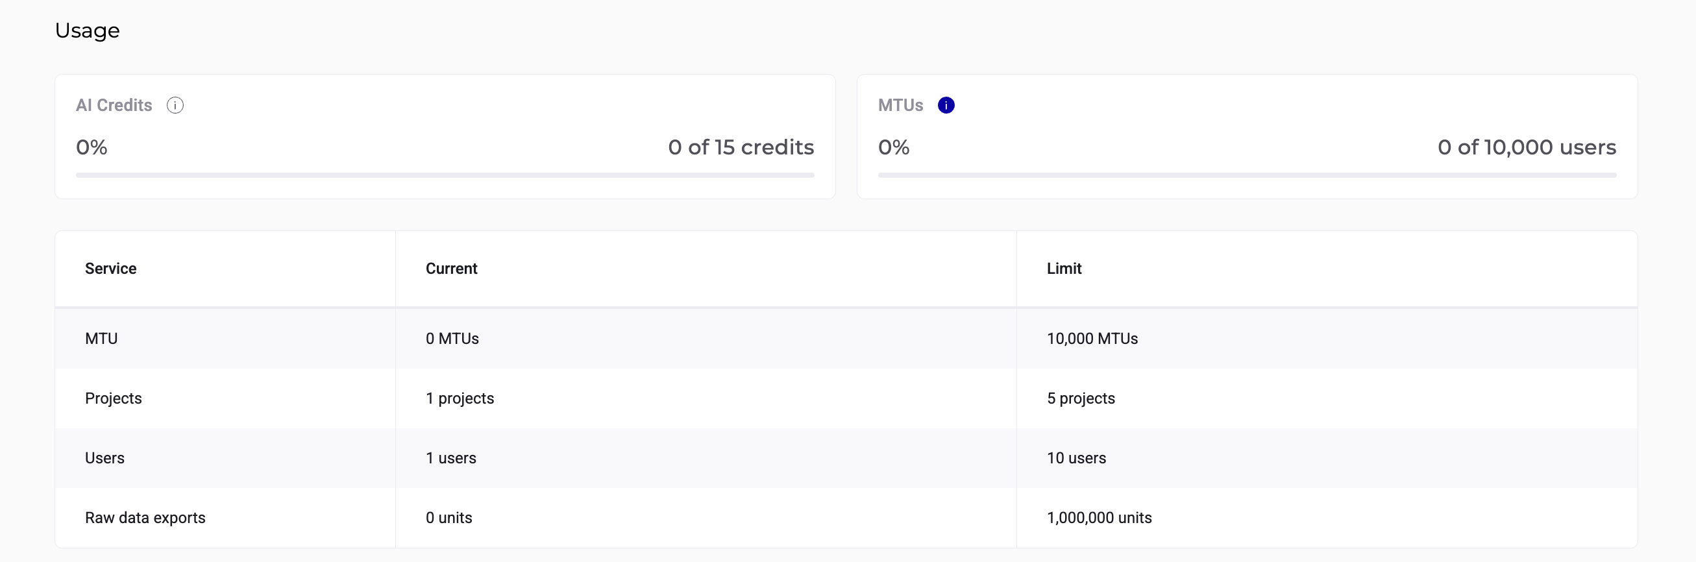The width and height of the screenshot is (1696, 562).
Task: Click the blue MTUs info icon
Action: [x=946, y=105]
